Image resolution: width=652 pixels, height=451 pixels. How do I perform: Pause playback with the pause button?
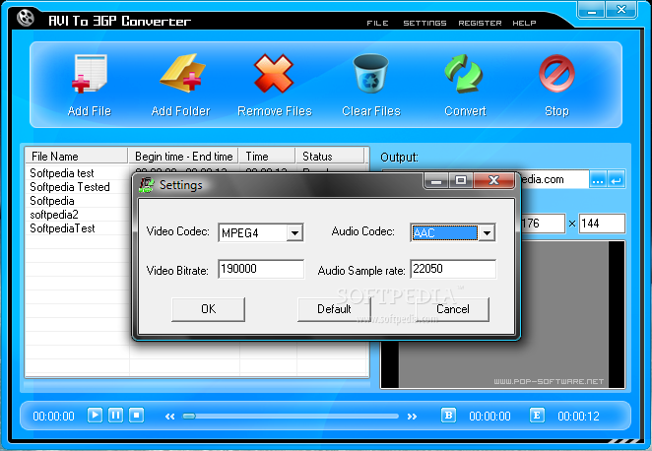[115, 415]
